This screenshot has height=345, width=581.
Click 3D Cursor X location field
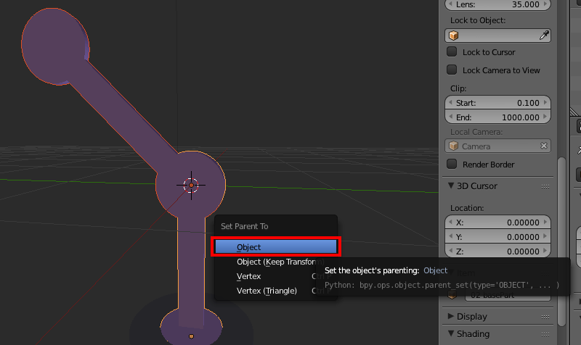coord(497,223)
